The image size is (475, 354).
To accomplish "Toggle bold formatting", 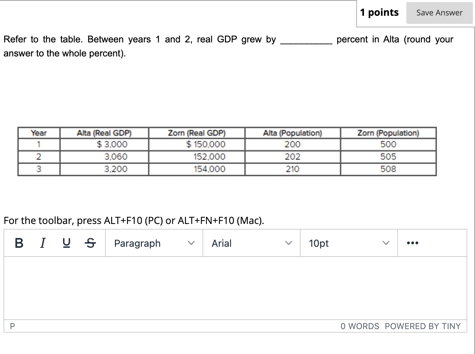I will coord(19,243).
